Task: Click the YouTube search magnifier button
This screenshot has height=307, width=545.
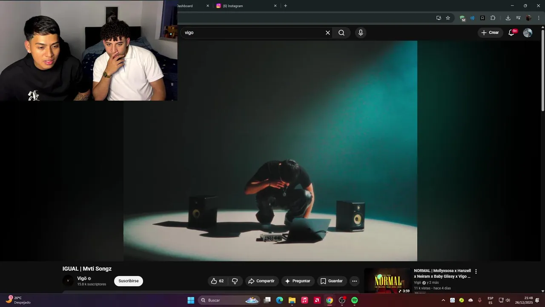Action: (341, 33)
